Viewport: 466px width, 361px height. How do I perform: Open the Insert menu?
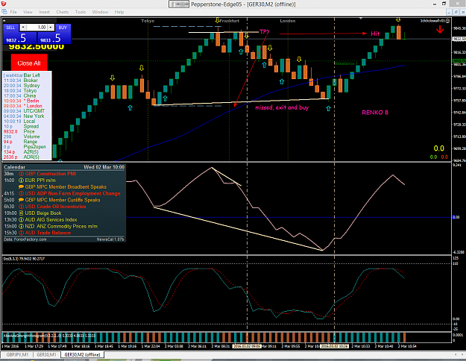(44, 12)
